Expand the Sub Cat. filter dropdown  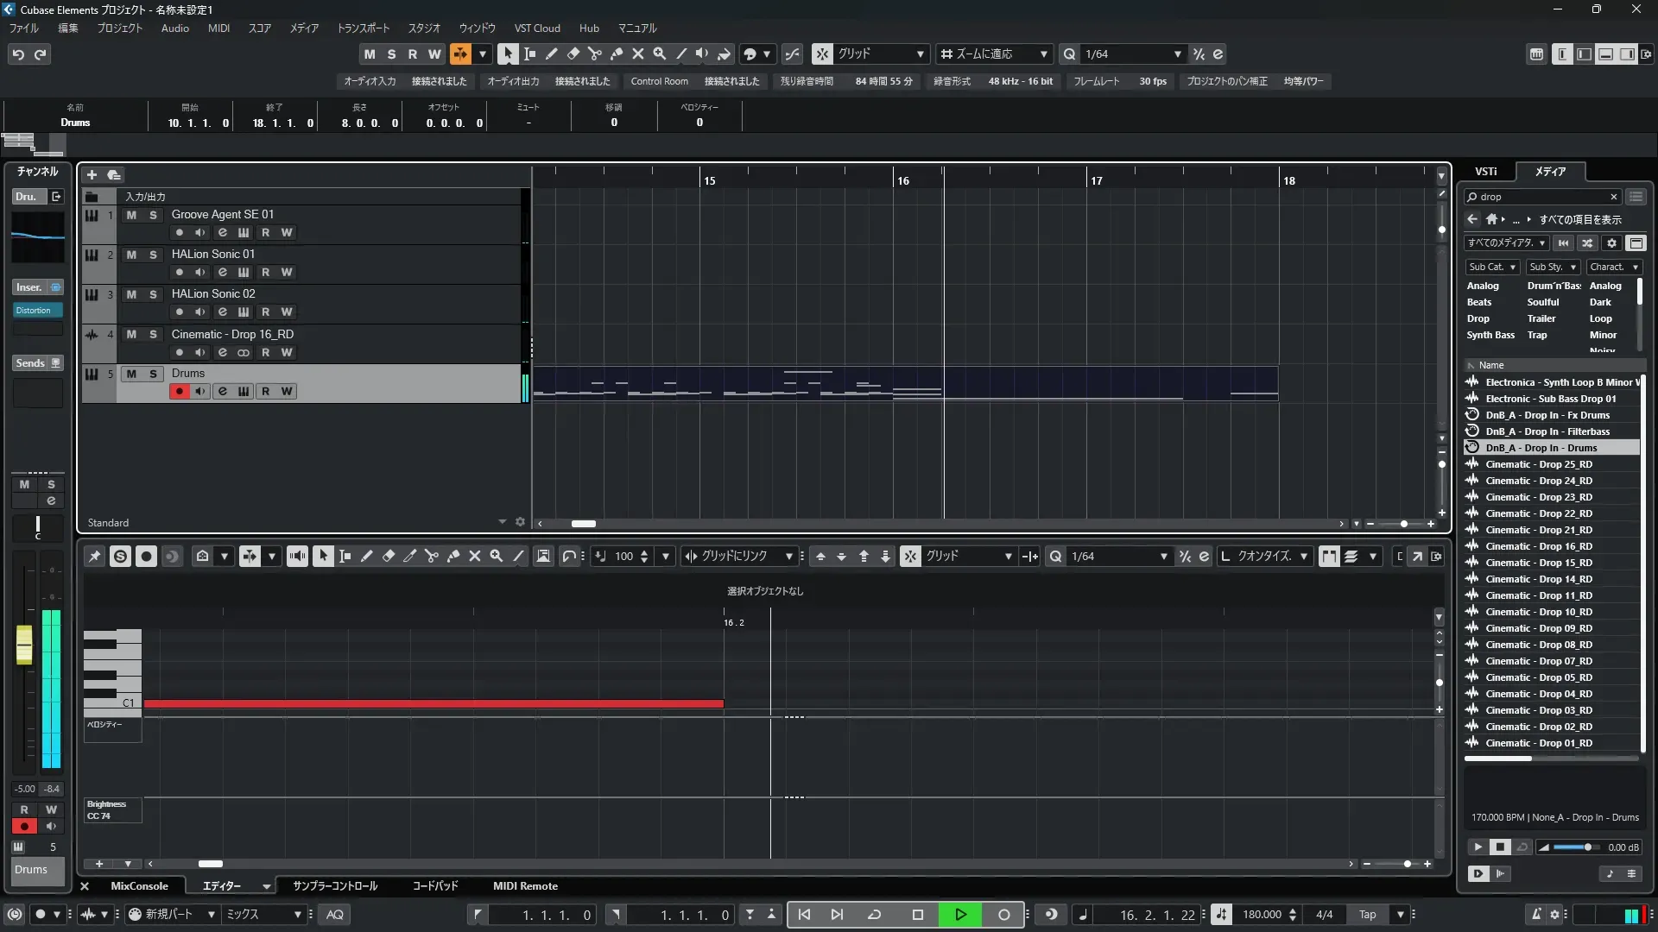(1493, 268)
